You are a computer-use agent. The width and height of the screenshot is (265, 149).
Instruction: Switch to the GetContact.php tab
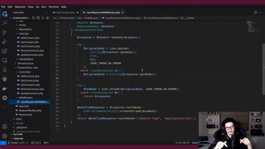(65, 12)
